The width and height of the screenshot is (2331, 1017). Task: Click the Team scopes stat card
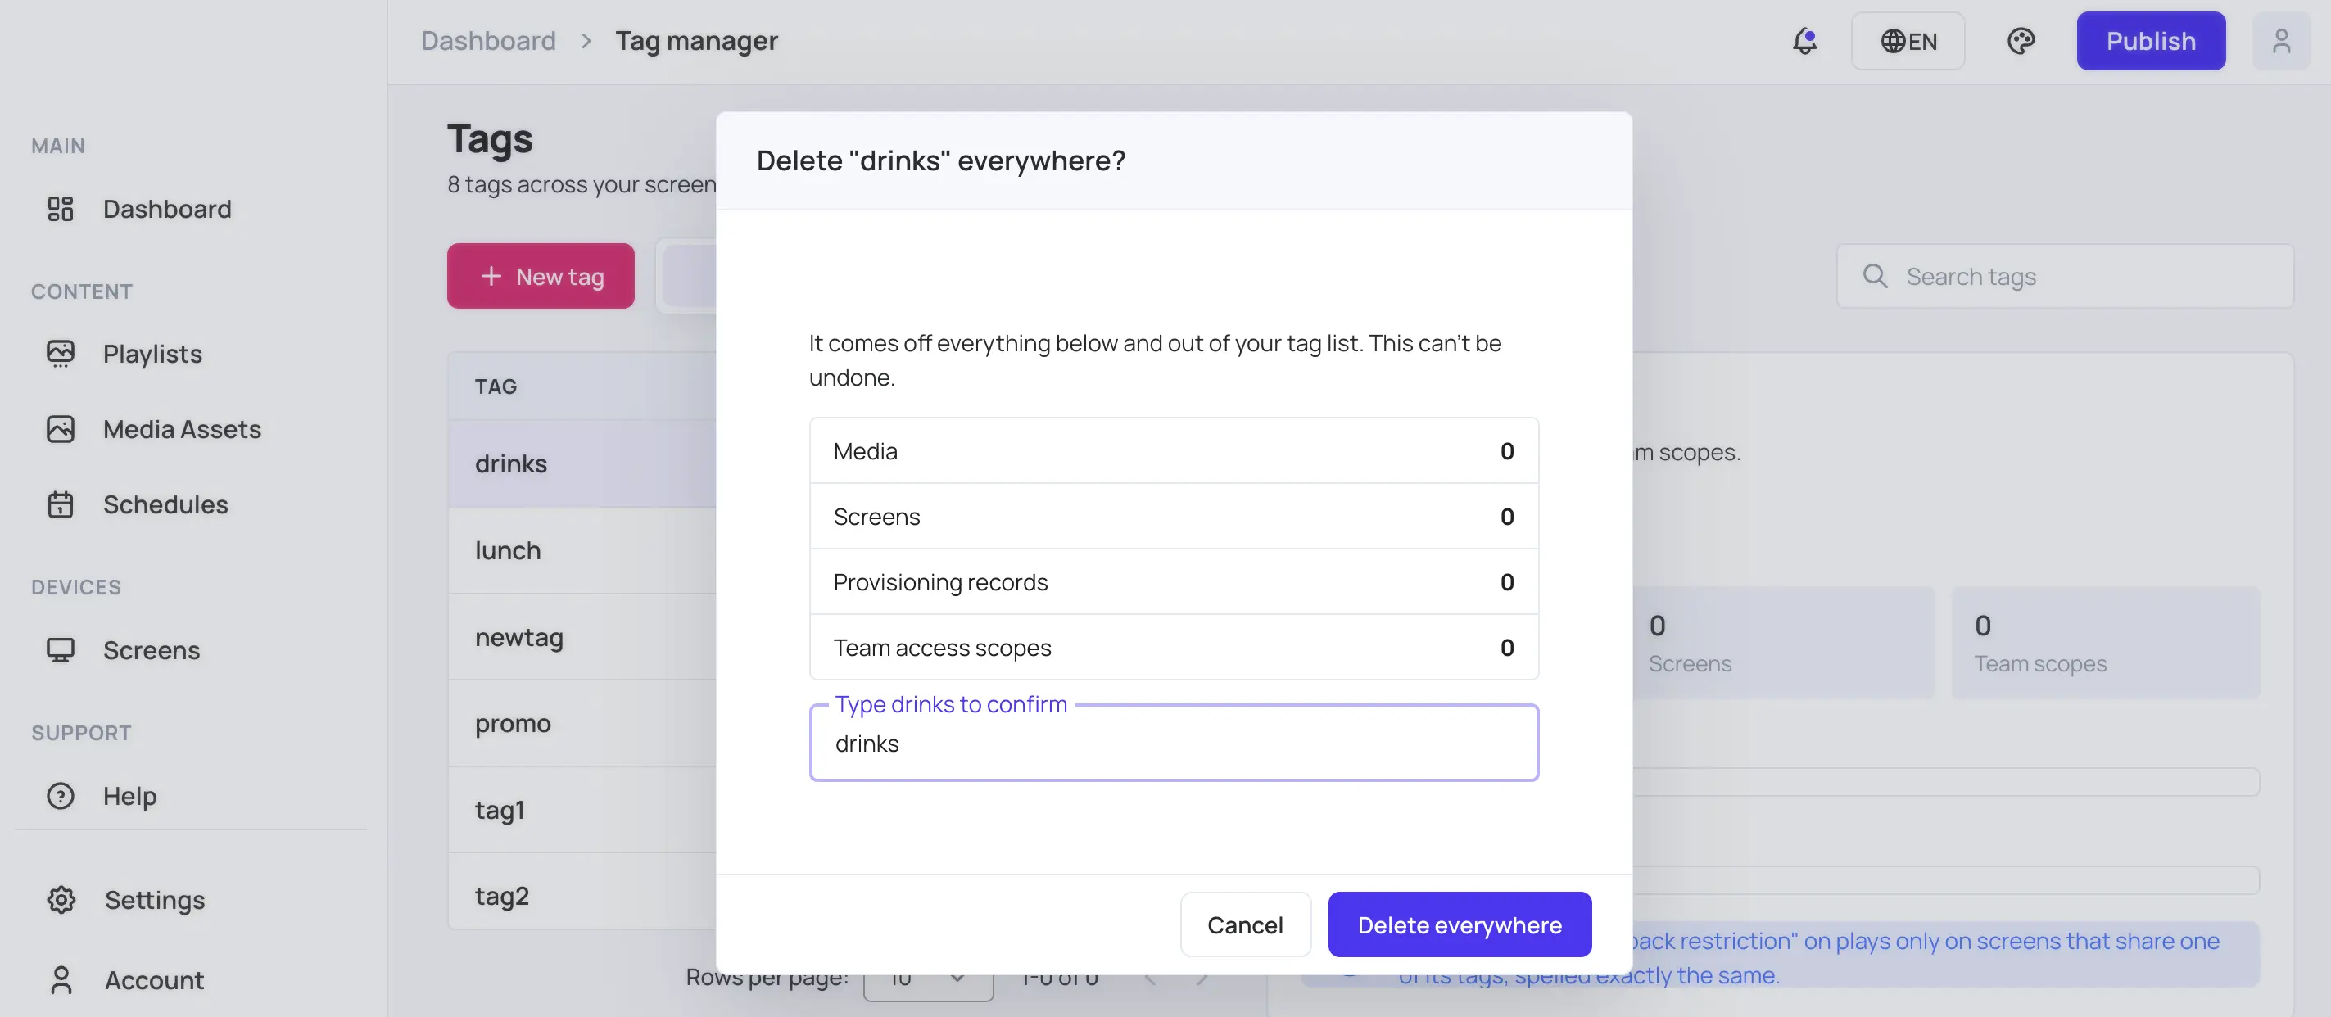coord(2106,643)
